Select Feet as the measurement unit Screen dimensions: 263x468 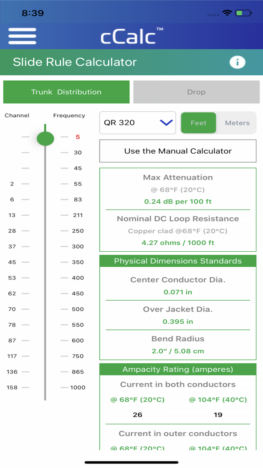198,123
